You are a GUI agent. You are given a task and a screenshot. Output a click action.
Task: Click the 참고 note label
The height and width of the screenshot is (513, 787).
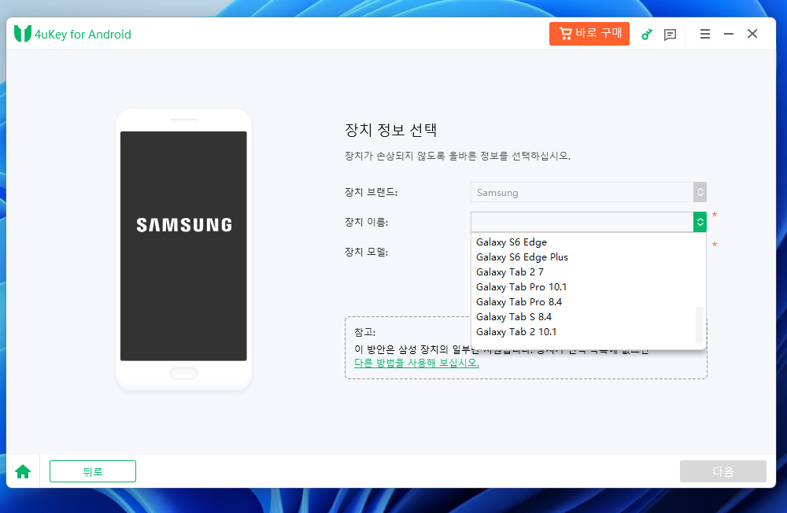click(365, 332)
